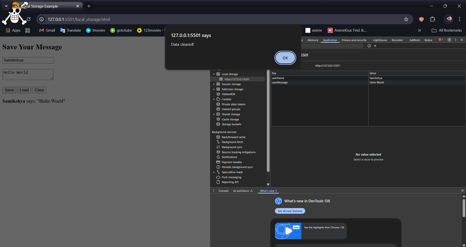This screenshot has height=247, width=466.
Task: Show more bookmarks with the chevron
Action: pyautogui.click(x=419, y=30)
